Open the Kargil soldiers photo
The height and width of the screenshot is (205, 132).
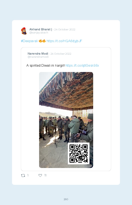(x=66, y=120)
